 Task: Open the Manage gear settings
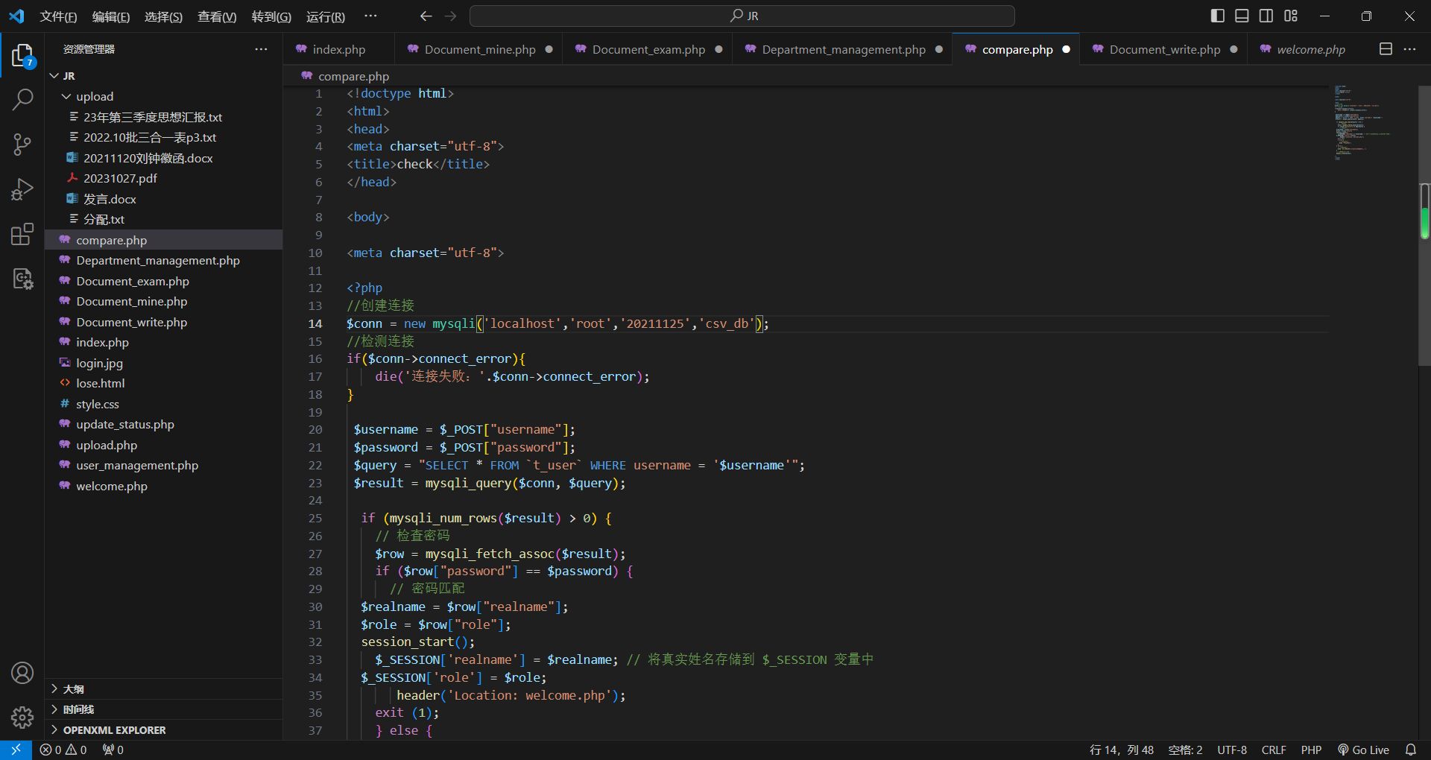(x=22, y=717)
